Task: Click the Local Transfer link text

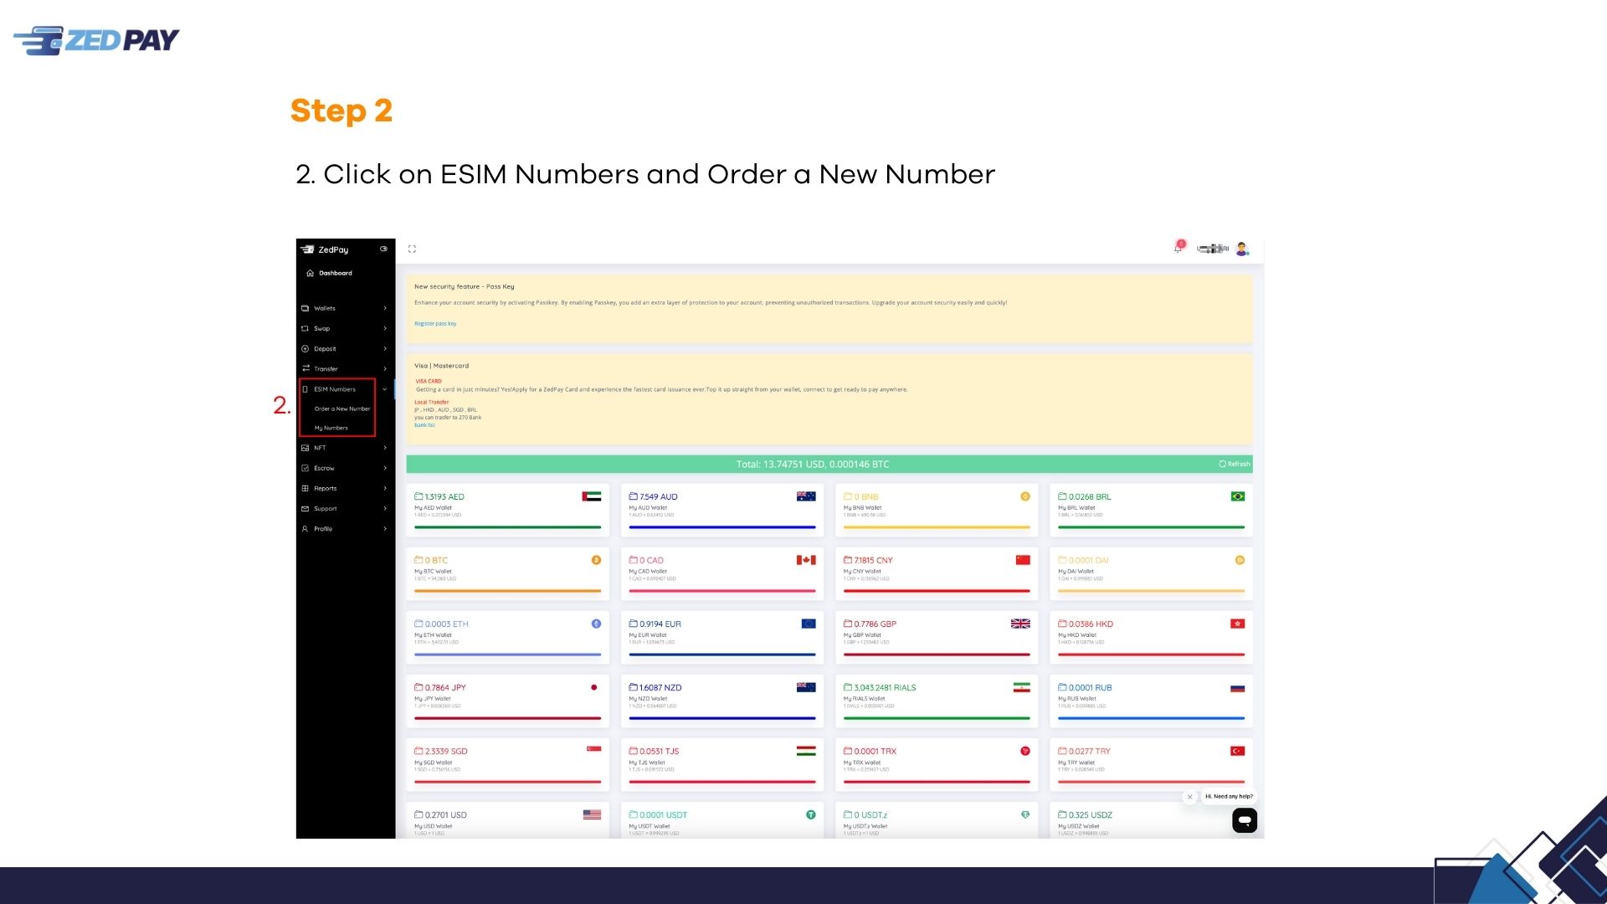Action: (x=432, y=402)
